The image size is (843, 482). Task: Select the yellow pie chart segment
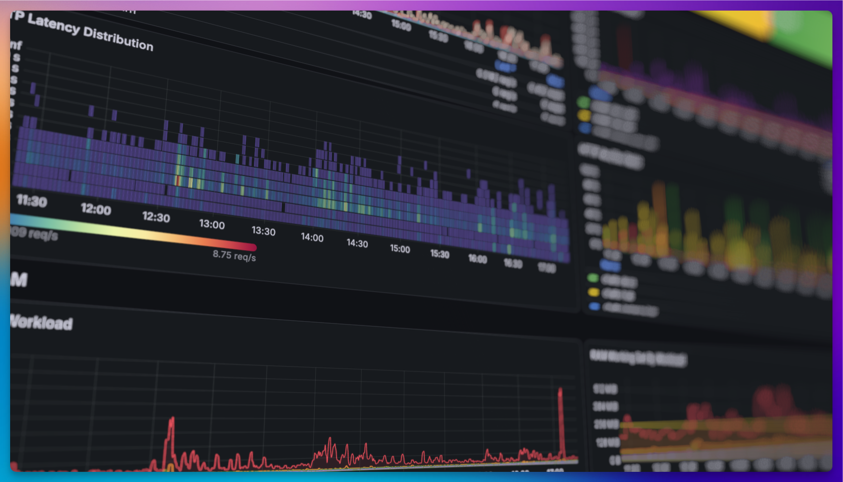tap(739, 22)
